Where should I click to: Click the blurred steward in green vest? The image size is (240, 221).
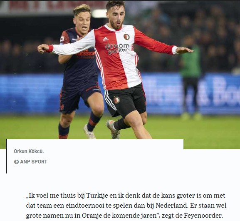pos(190,78)
